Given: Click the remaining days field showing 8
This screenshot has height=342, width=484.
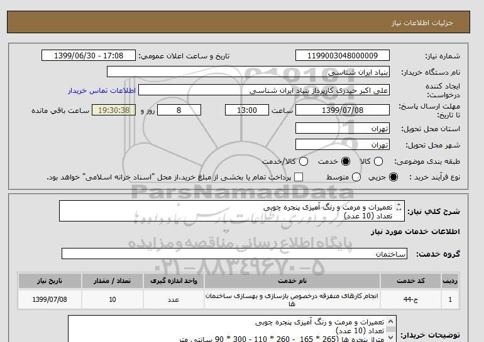Looking at the screenshot, I should (179, 110).
